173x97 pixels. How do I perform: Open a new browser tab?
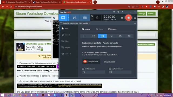pyautogui.click(x=95, y=2)
